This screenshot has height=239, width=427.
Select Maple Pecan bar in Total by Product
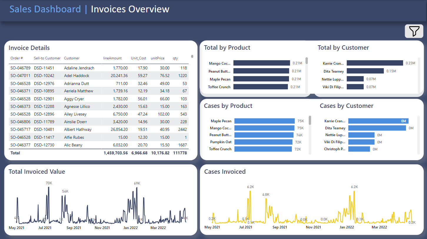[261, 79]
